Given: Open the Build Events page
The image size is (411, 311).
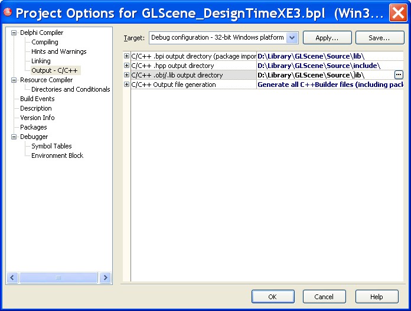Looking at the screenshot, I should click(37, 99).
